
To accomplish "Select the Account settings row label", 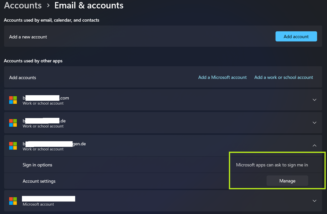I will [39, 181].
